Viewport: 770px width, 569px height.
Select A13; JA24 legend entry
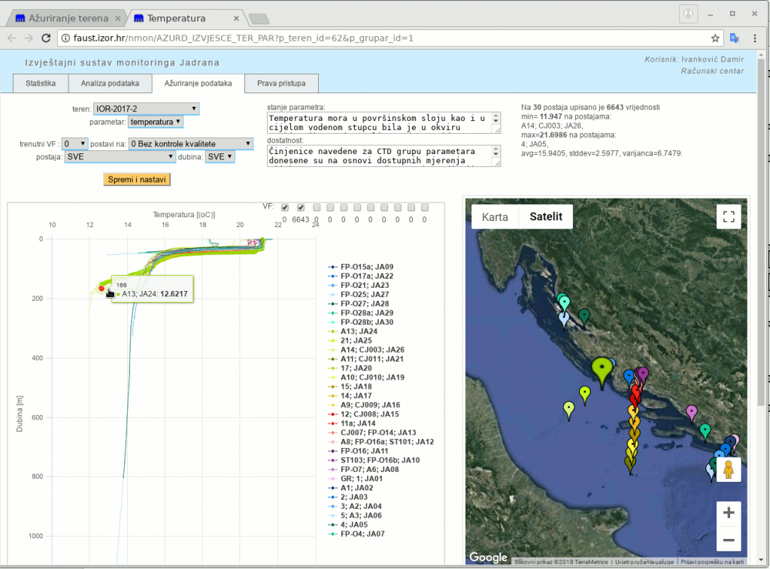359,331
